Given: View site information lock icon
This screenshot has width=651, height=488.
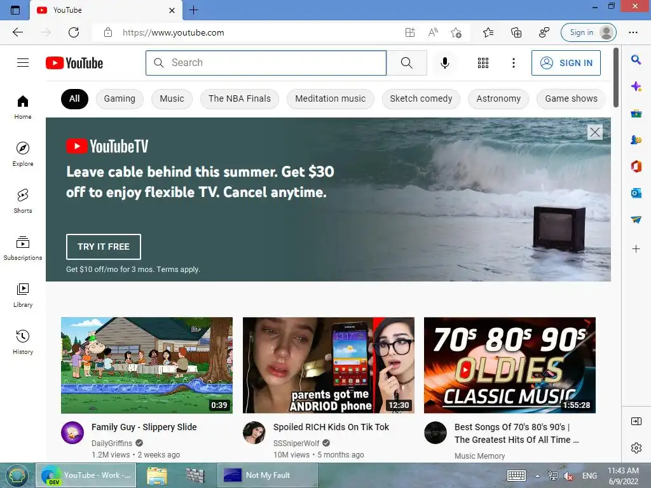Looking at the screenshot, I should point(108,32).
